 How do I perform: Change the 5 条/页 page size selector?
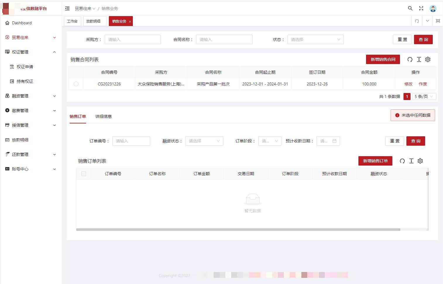(x=424, y=97)
